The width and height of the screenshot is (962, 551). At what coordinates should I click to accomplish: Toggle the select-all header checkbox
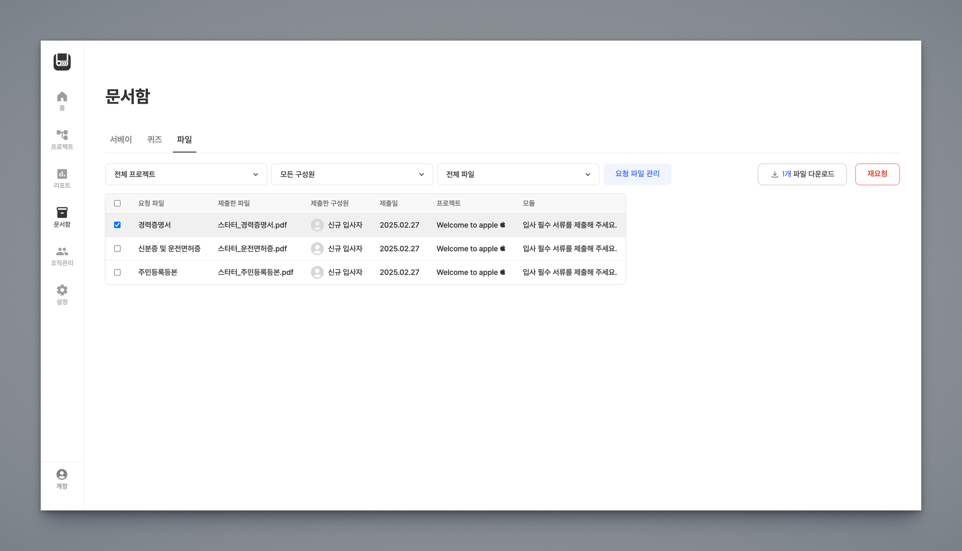(x=117, y=203)
